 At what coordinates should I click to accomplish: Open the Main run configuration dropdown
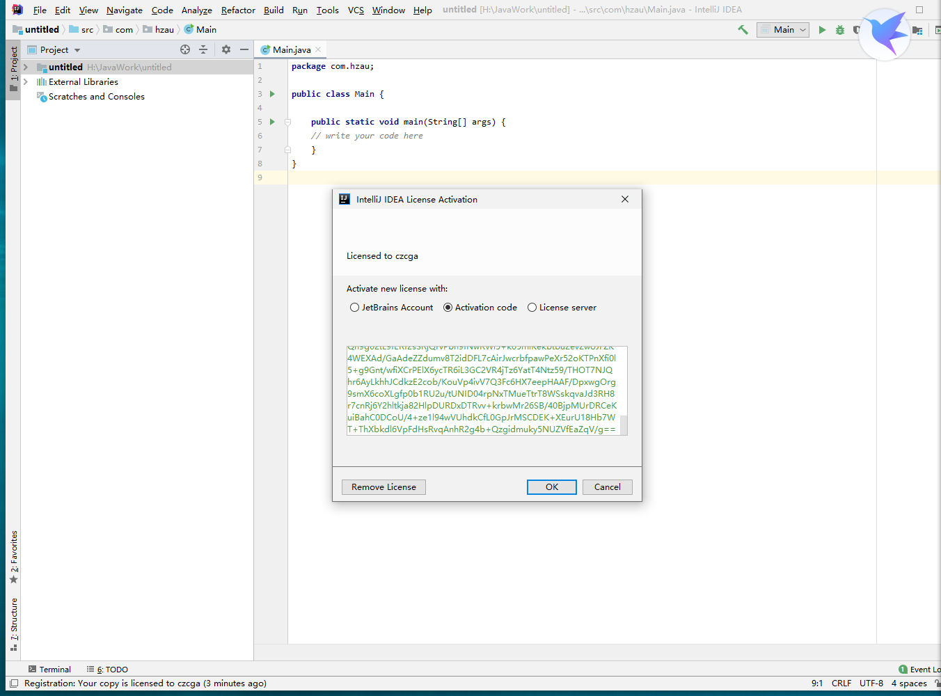tap(783, 30)
